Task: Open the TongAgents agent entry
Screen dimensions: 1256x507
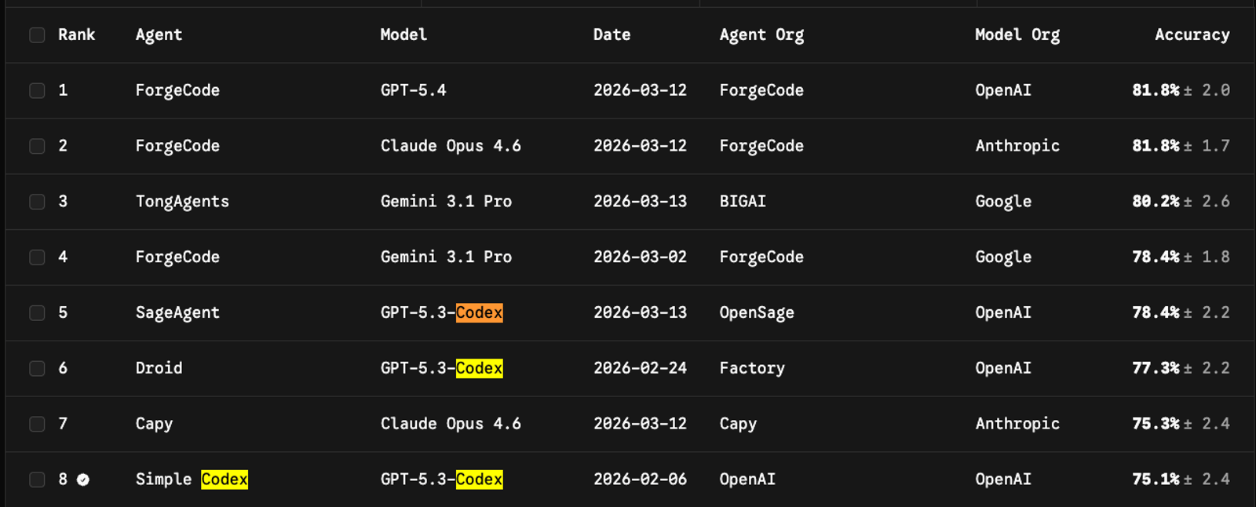Action: 182,202
